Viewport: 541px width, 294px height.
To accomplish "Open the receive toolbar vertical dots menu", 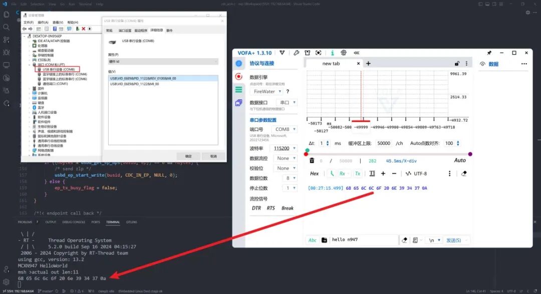I will 449,174.
